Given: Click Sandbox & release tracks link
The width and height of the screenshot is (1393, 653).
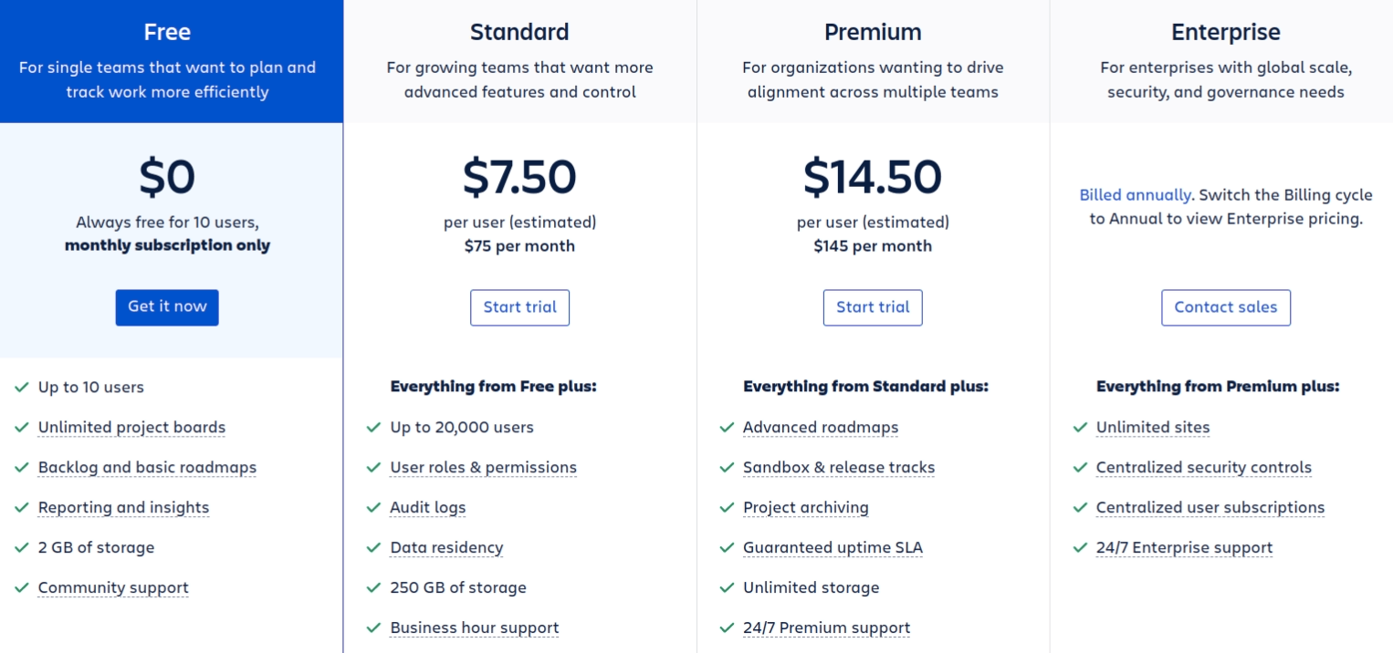Looking at the screenshot, I should (839, 467).
